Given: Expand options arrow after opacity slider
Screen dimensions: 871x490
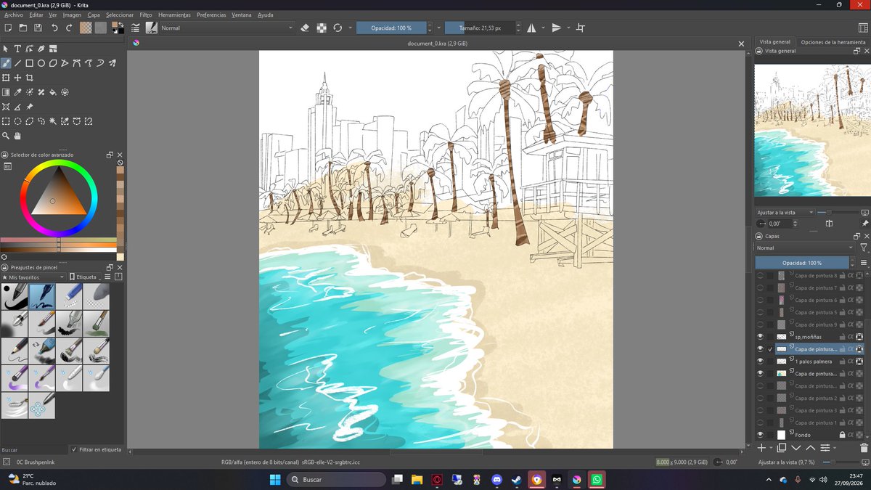Looking at the screenshot, I should point(438,28).
